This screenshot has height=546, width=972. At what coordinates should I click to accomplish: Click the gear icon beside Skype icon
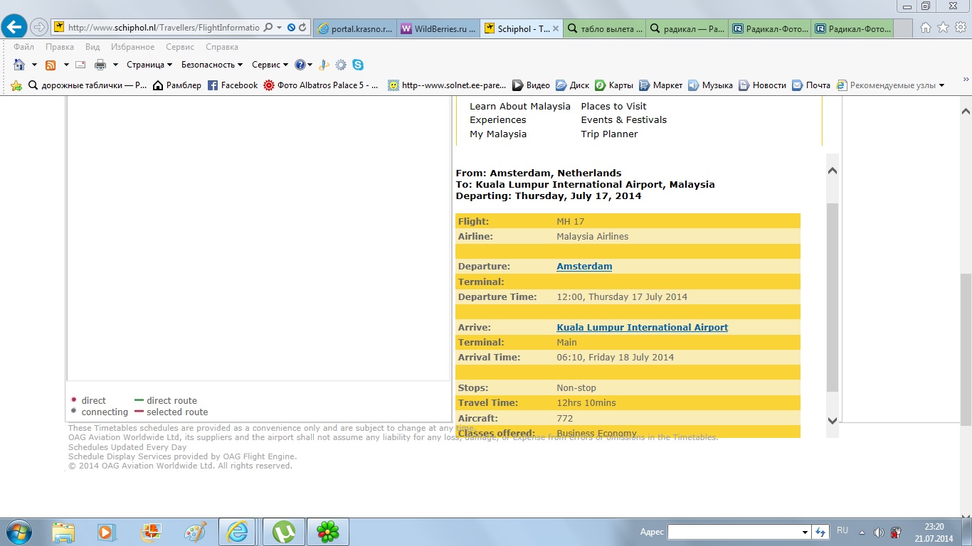(341, 65)
